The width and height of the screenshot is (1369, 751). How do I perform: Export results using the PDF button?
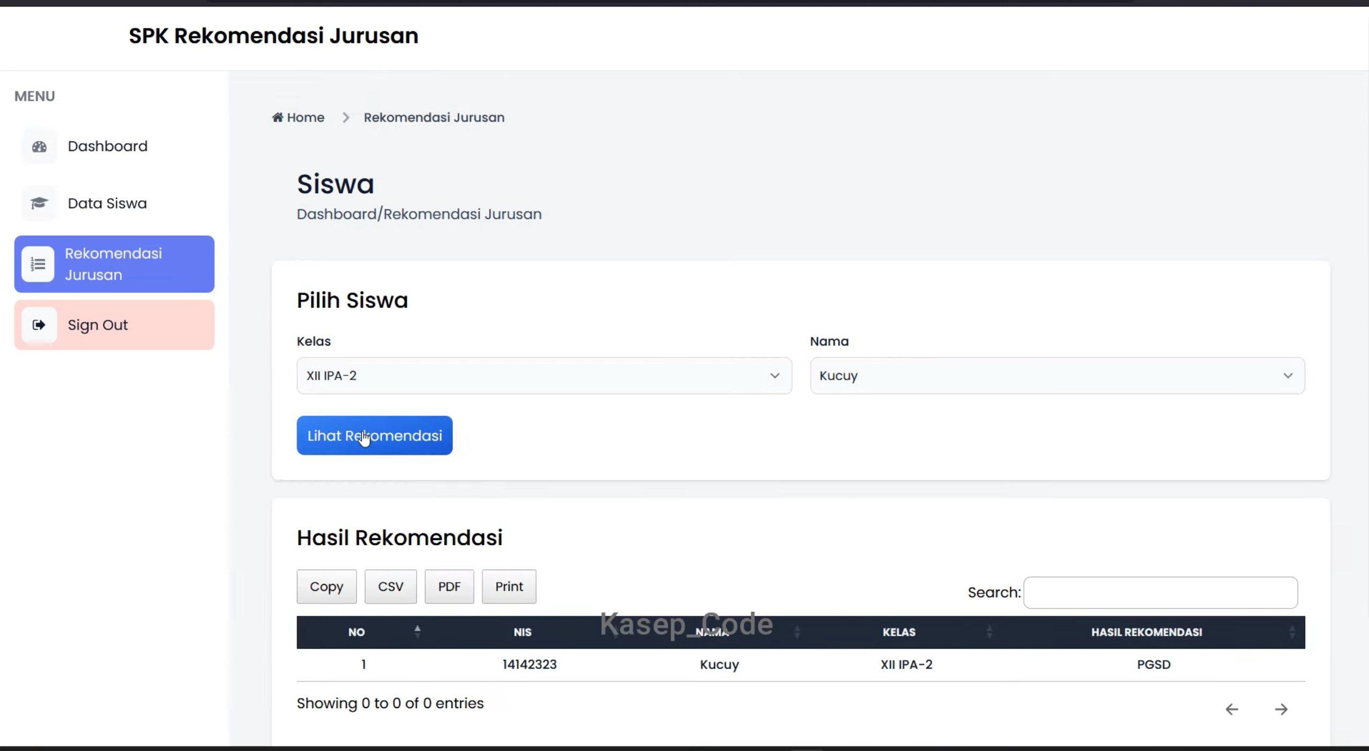pos(449,587)
